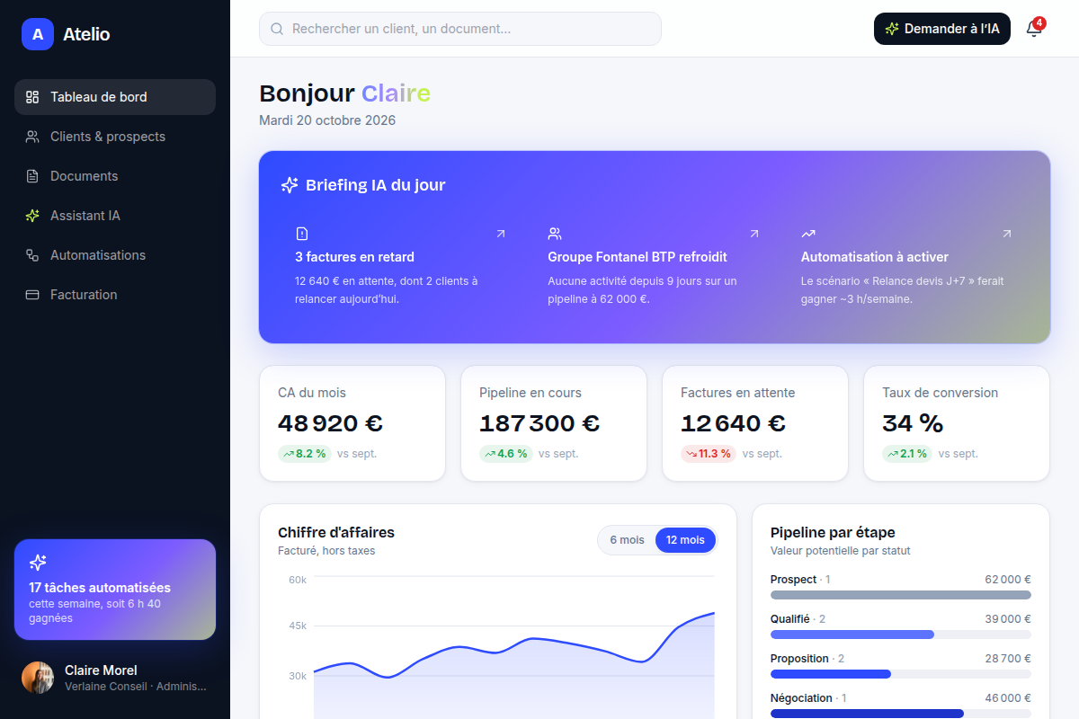The height and width of the screenshot is (719, 1079).
Task: Click the search magnifier icon
Action: [x=277, y=29]
